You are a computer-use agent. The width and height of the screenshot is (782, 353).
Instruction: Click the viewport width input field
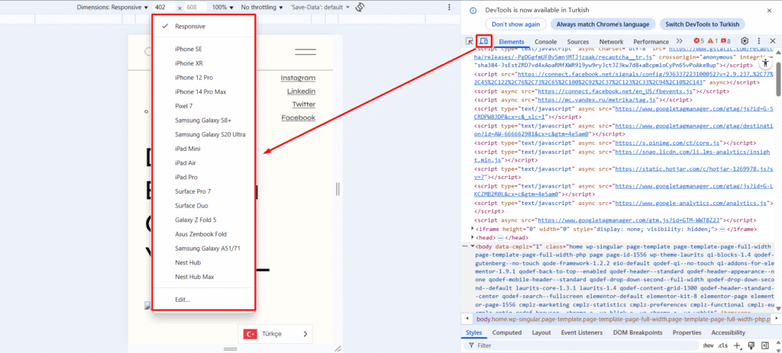coord(162,7)
